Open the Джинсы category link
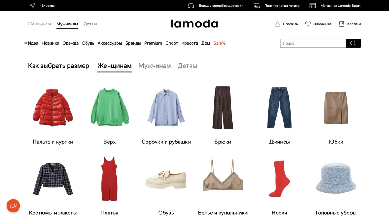This screenshot has width=389, height=219. [279, 142]
